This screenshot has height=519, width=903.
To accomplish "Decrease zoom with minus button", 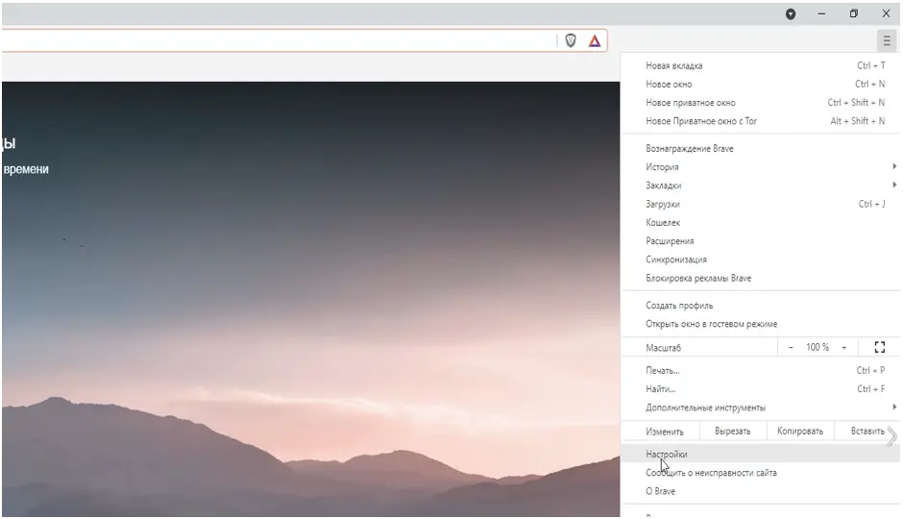I will (791, 347).
